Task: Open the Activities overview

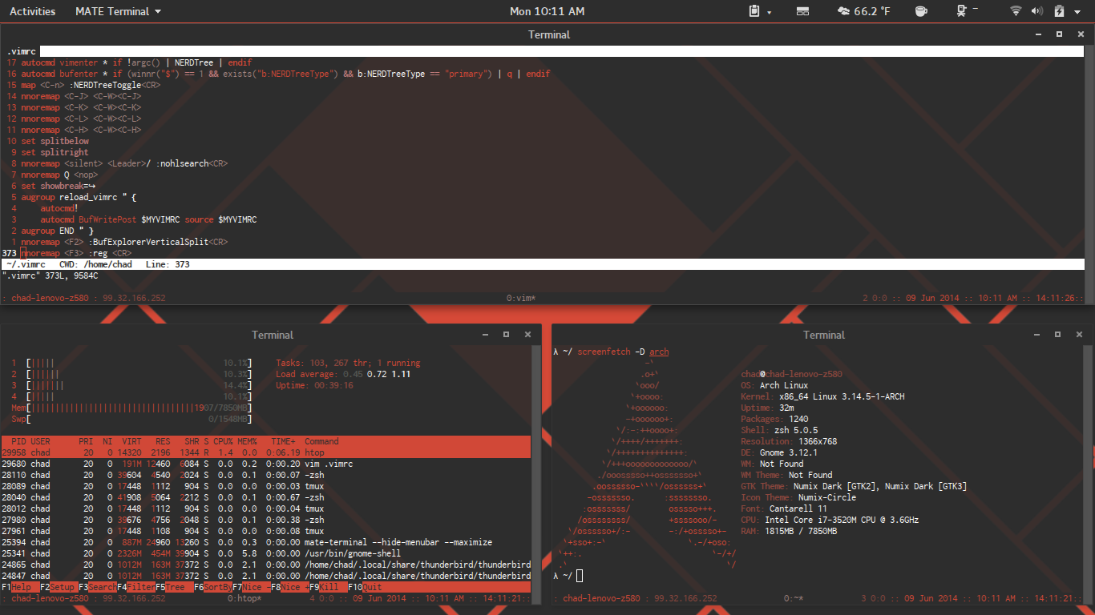Action: pos(33,11)
